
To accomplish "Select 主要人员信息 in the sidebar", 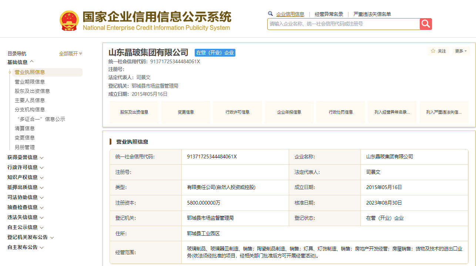I will [30, 100].
